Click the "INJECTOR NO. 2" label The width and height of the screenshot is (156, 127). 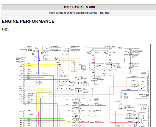76,114
